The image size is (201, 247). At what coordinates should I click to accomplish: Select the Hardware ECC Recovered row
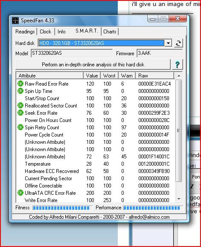tap(95, 171)
